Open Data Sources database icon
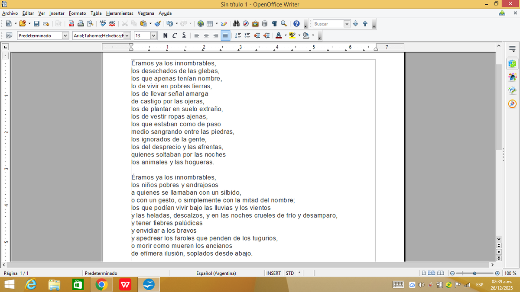 tap(265, 24)
